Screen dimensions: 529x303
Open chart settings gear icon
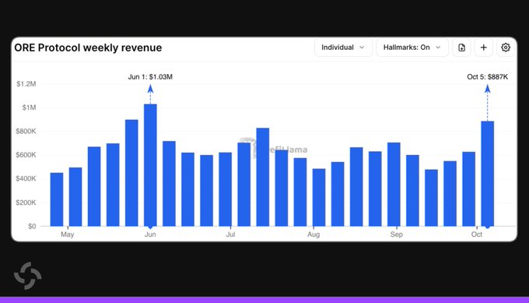coord(506,48)
